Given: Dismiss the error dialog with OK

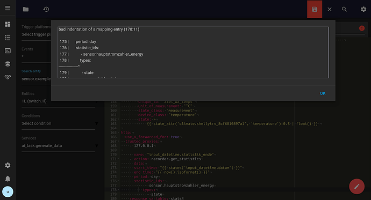Looking at the screenshot, I should coord(323,93).
